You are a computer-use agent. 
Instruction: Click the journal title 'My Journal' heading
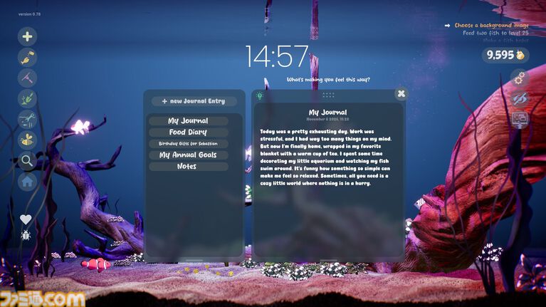[327, 113]
